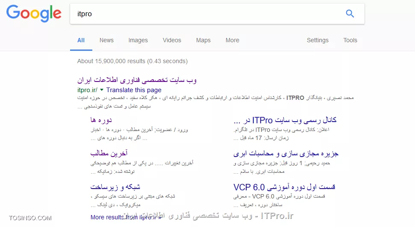415x227 pixels.
Task: Expand the More search menu
Action: tap(233, 40)
